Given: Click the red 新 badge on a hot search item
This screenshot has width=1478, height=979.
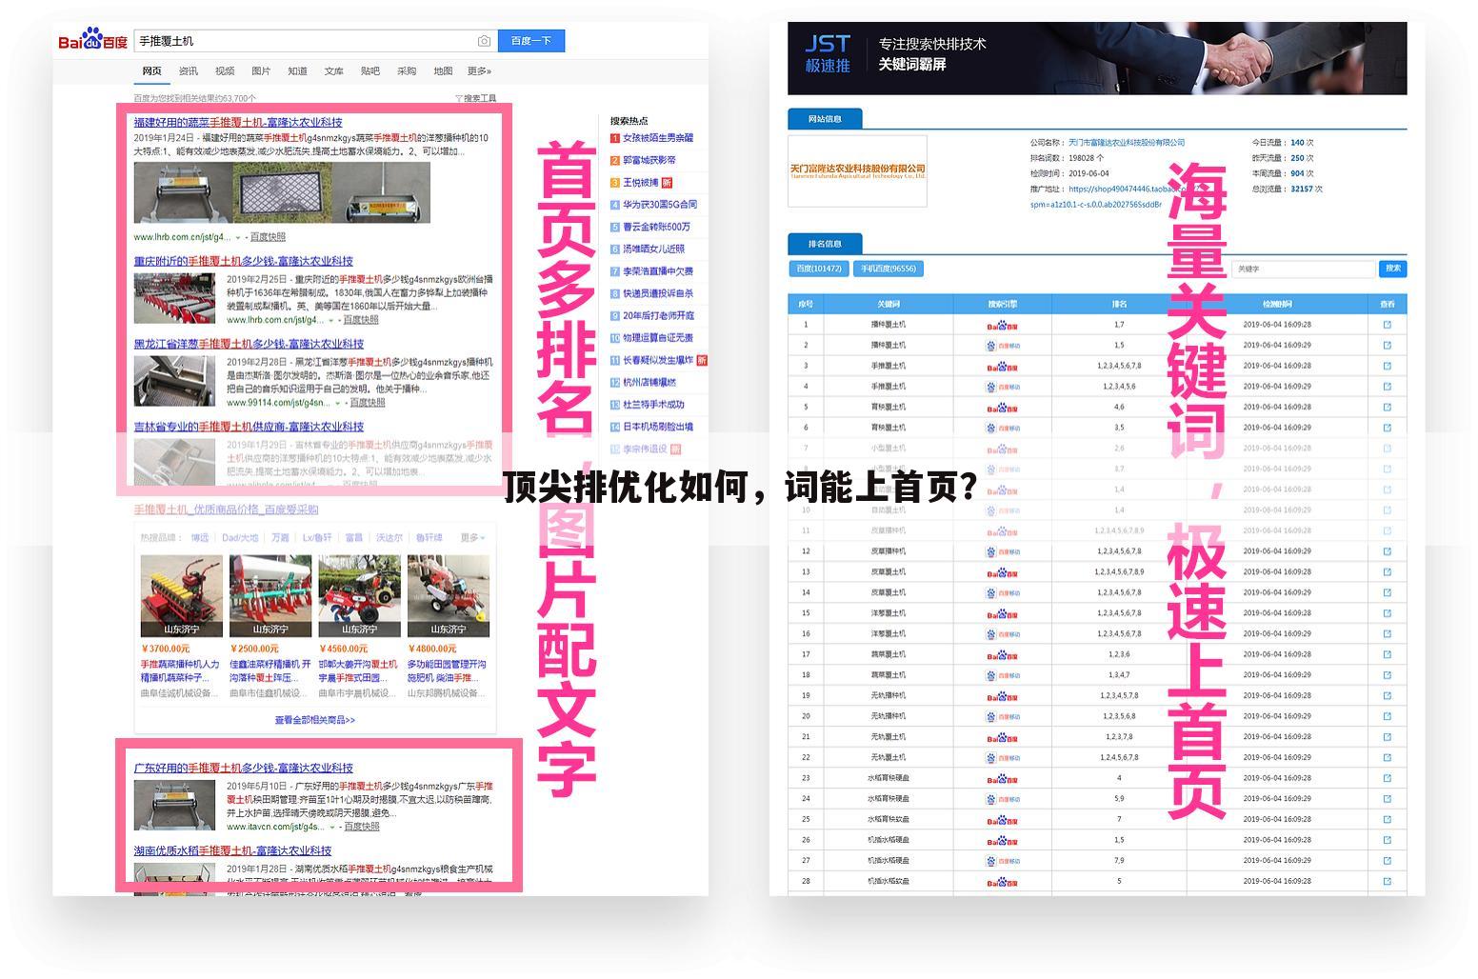Looking at the screenshot, I should (667, 183).
